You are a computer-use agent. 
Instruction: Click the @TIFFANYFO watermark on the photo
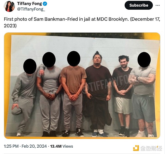(x=105, y=85)
